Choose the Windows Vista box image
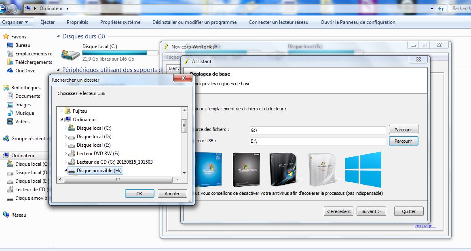The height and width of the screenshot is (251, 471). click(283, 169)
